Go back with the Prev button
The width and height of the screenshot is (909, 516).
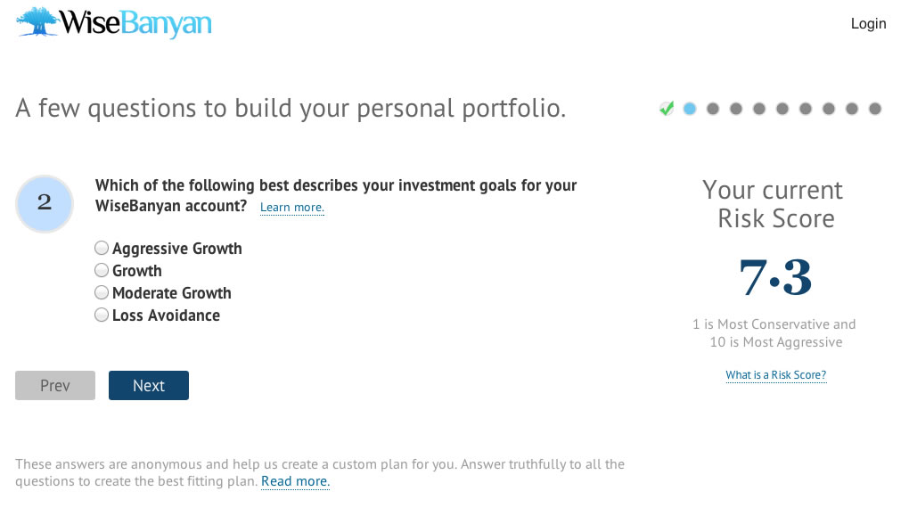[x=55, y=386]
